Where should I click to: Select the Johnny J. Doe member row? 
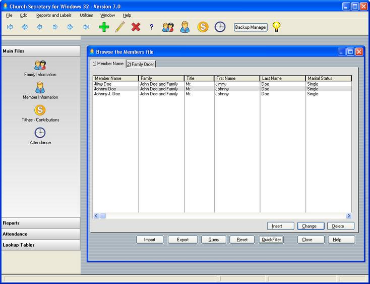[x=222, y=94]
